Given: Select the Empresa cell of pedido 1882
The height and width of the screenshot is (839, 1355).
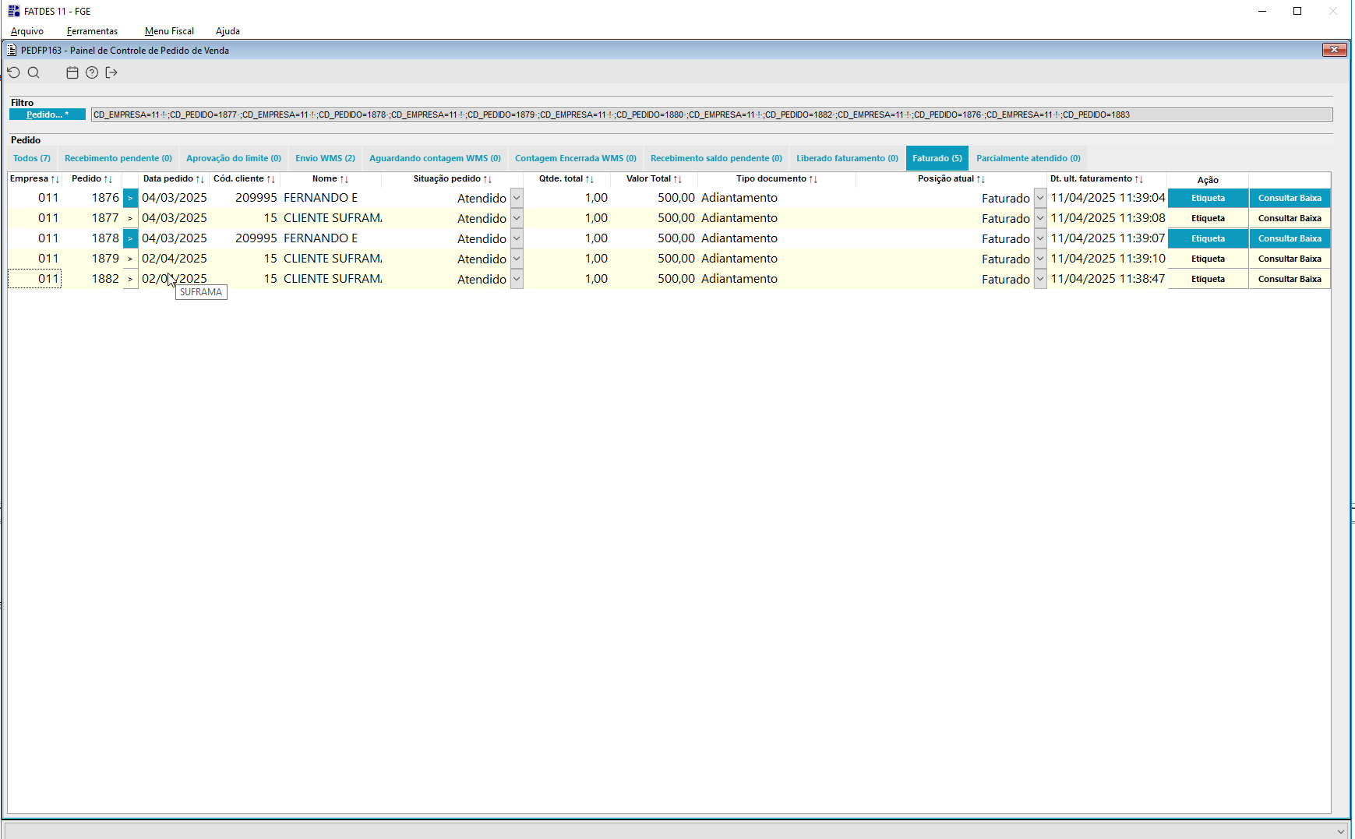Looking at the screenshot, I should point(34,279).
